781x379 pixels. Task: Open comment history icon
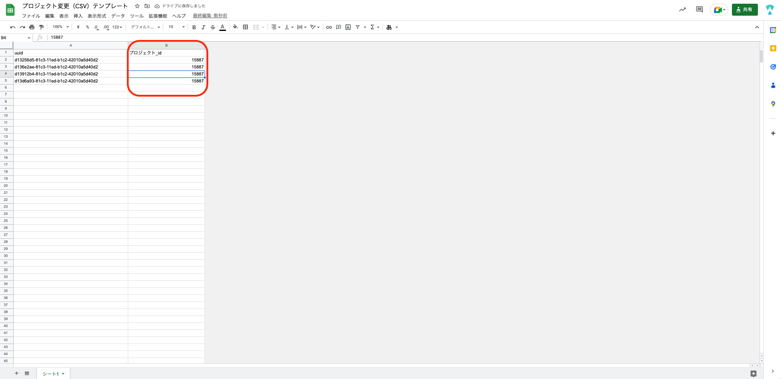tap(699, 9)
